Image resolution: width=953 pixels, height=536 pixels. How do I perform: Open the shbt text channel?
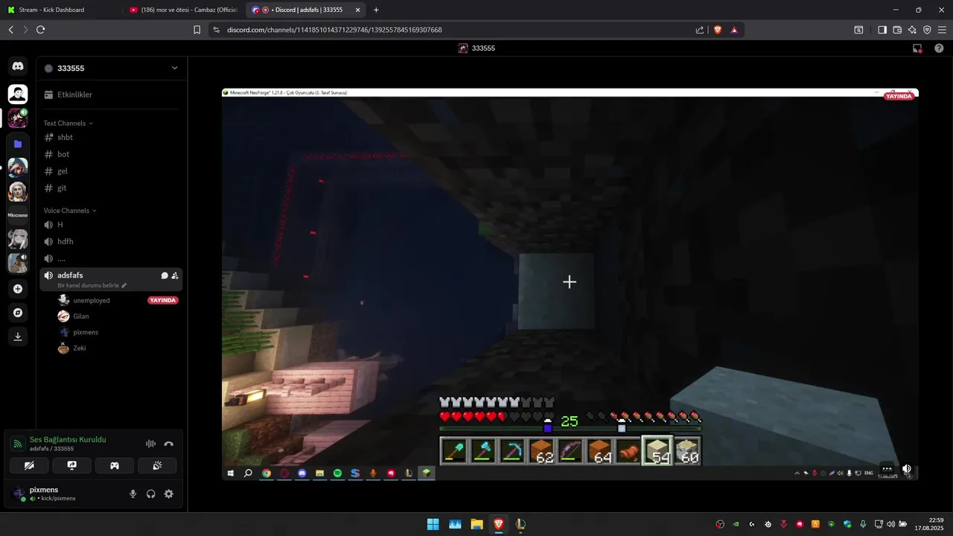tap(111, 137)
